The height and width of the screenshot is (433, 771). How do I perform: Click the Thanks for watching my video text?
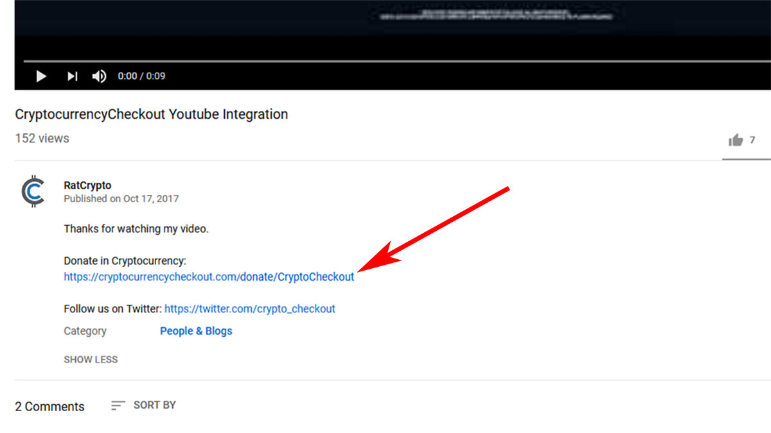coord(136,228)
